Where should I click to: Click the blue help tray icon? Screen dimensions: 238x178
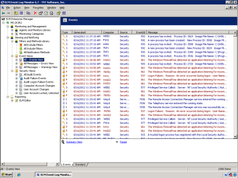226,175
